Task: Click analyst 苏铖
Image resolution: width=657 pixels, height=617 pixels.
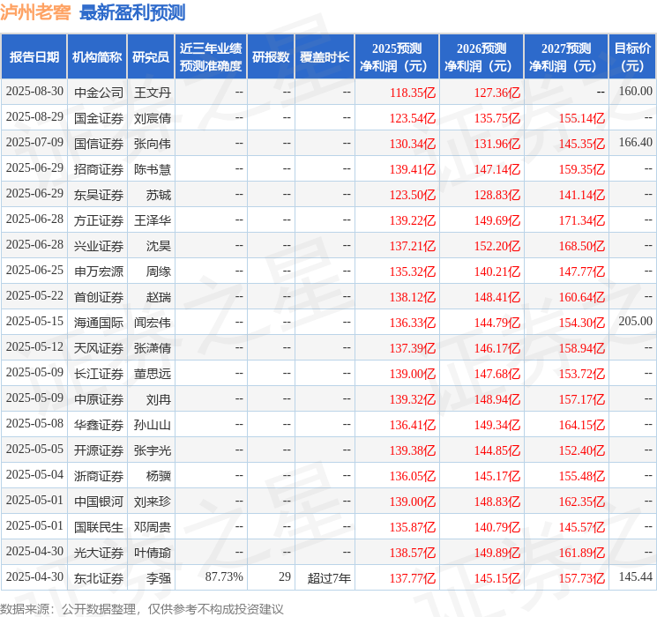Action: [x=159, y=195]
